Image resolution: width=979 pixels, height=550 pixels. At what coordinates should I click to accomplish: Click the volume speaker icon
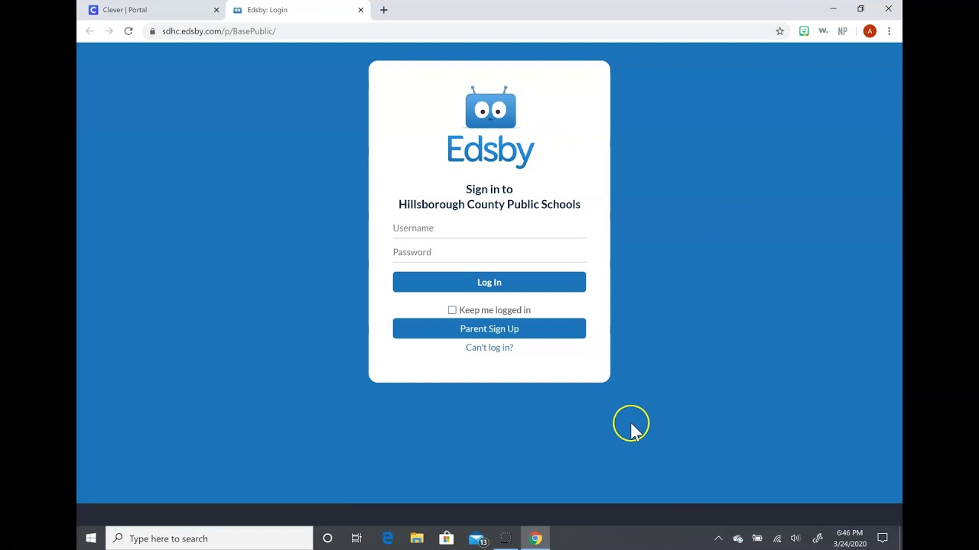[795, 539]
